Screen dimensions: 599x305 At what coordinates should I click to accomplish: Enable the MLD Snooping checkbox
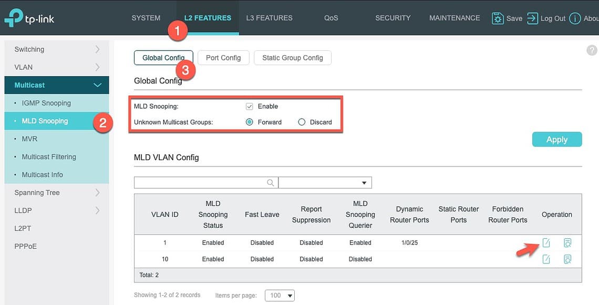tap(249, 106)
